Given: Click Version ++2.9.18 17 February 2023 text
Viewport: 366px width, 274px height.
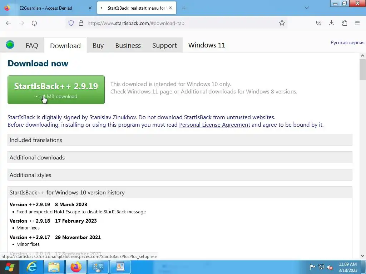Looking at the screenshot, I should pyautogui.click(x=53, y=220).
